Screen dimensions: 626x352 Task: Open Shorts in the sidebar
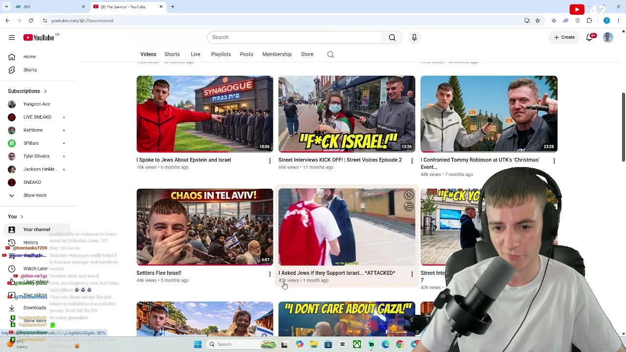click(30, 70)
